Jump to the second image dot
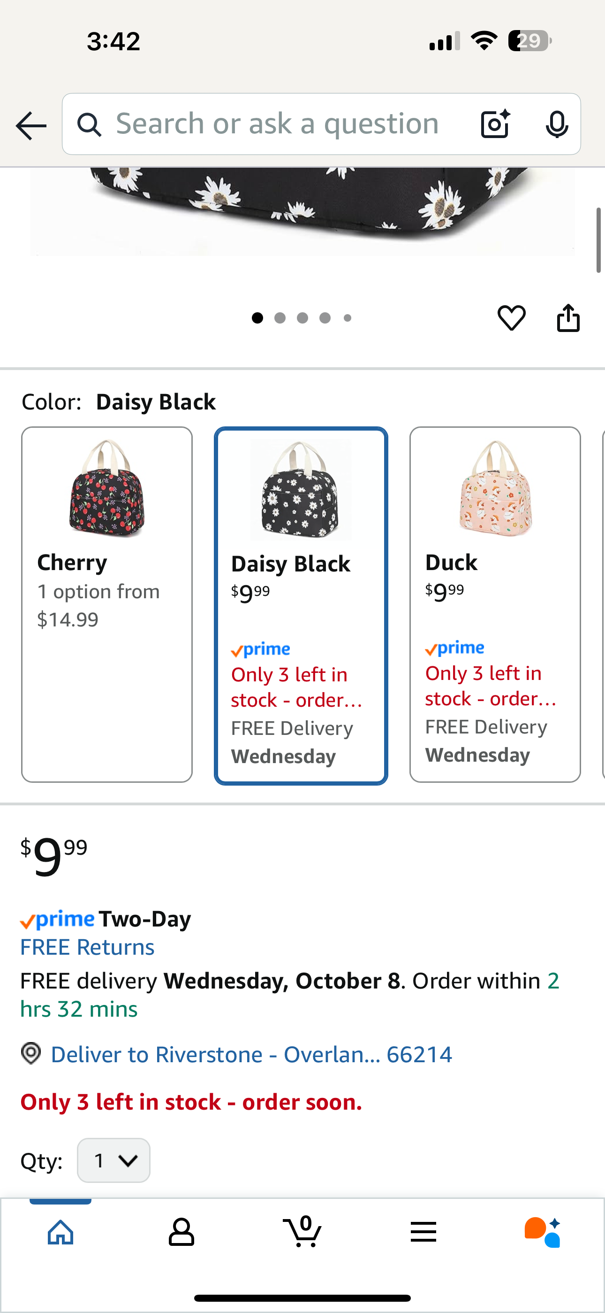The width and height of the screenshot is (605, 1313). [280, 318]
